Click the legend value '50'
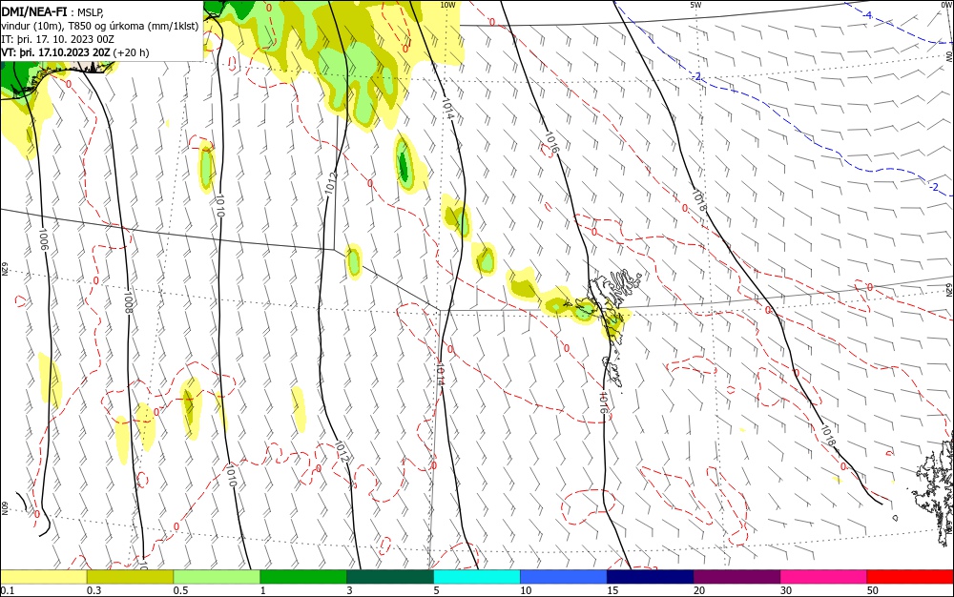954x597 pixels. pyautogui.click(x=873, y=590)
